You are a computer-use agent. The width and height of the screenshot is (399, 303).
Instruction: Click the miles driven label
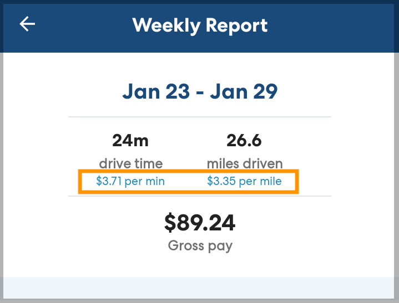pyautogui.click(x=244, y=163)
